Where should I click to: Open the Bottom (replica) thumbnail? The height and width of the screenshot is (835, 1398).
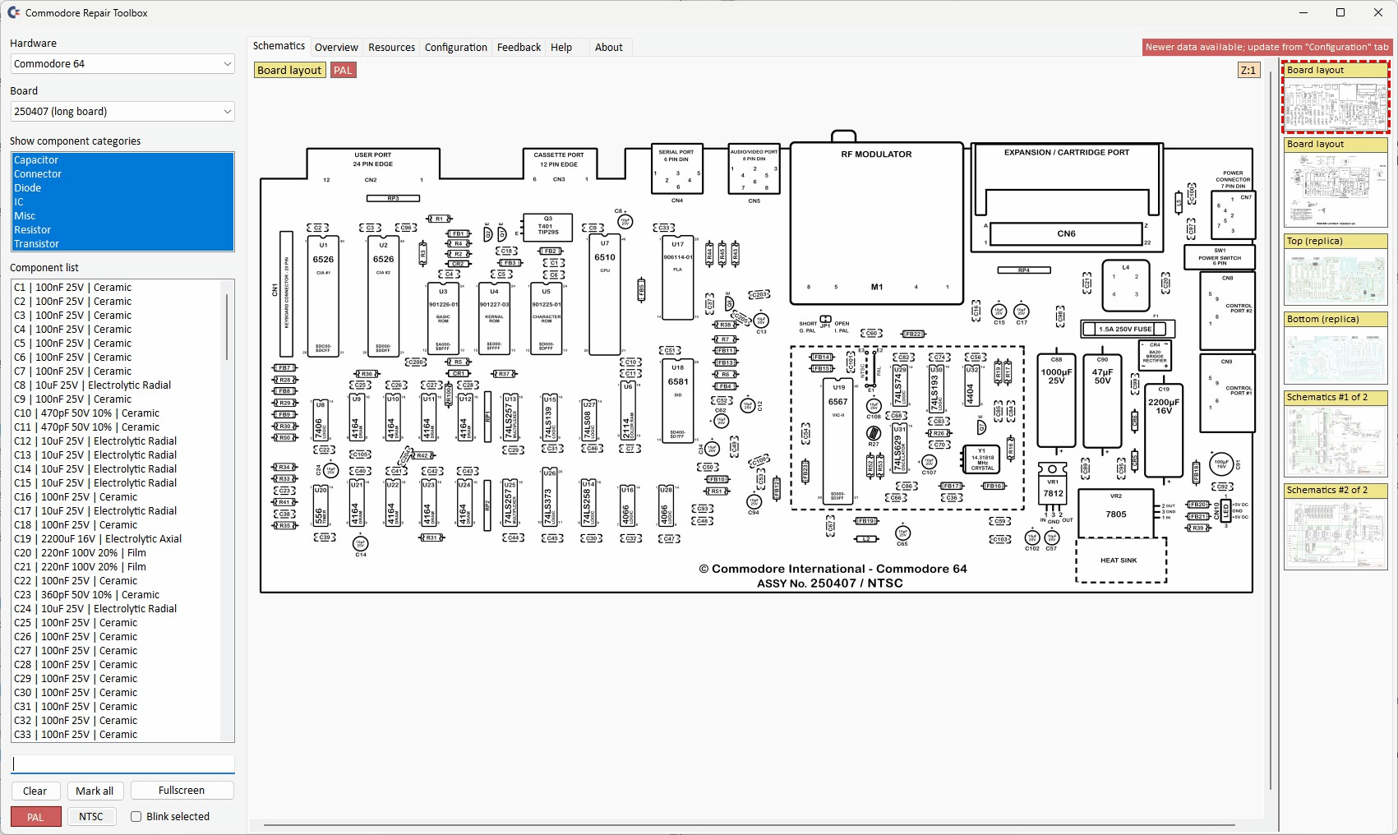click(x=1336, y=348)
